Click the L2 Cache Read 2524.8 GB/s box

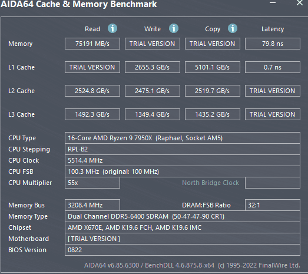(x=92, y=91)
